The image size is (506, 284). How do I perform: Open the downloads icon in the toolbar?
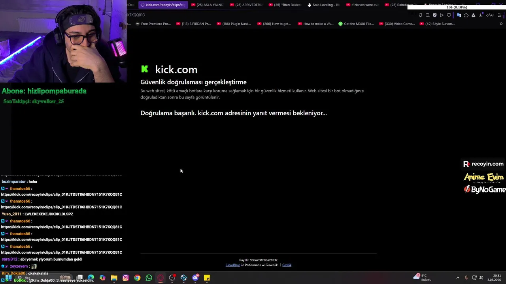point(481,15)
